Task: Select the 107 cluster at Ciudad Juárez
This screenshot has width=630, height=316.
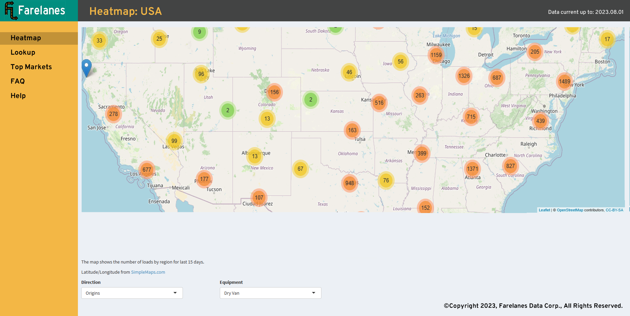Action: click(x=259, y=197)
